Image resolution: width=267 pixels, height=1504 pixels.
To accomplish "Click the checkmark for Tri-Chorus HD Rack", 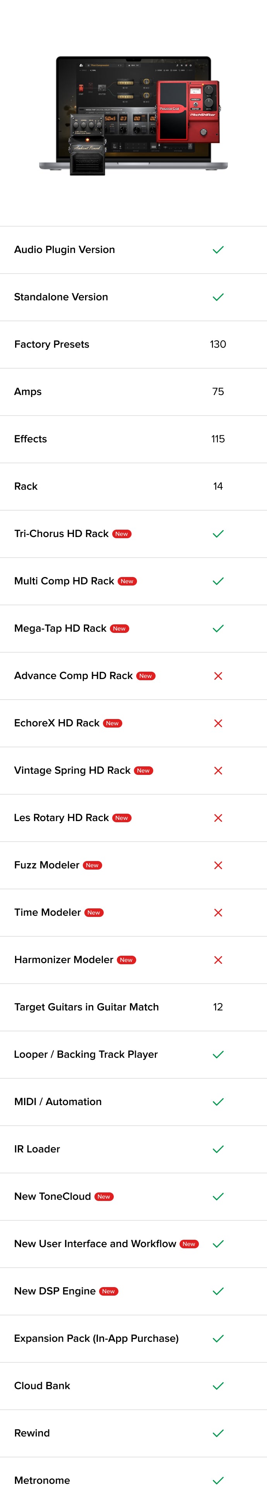I will pyautogui.click(x=218, y=534).
